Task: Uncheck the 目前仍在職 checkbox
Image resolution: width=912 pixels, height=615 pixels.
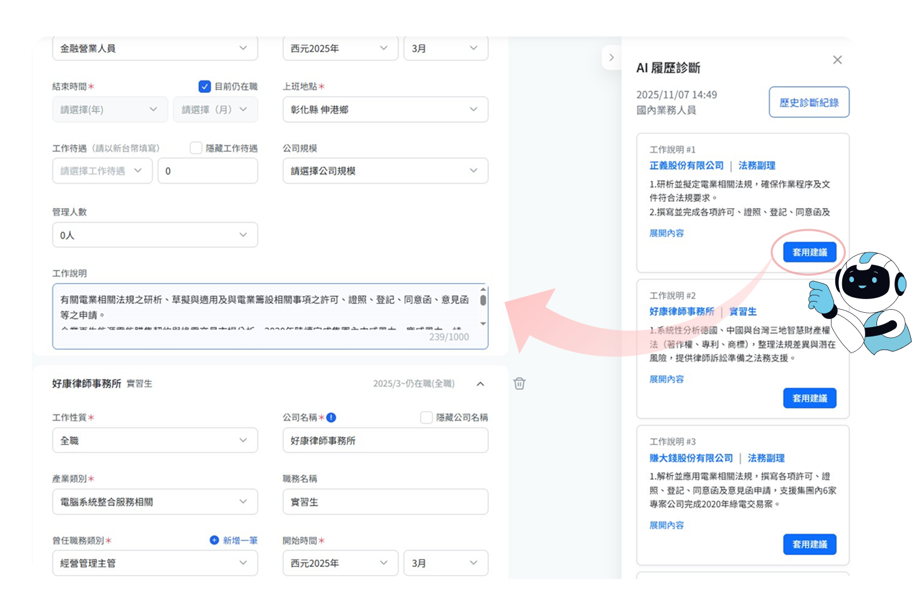Action: tap(205, 87)
